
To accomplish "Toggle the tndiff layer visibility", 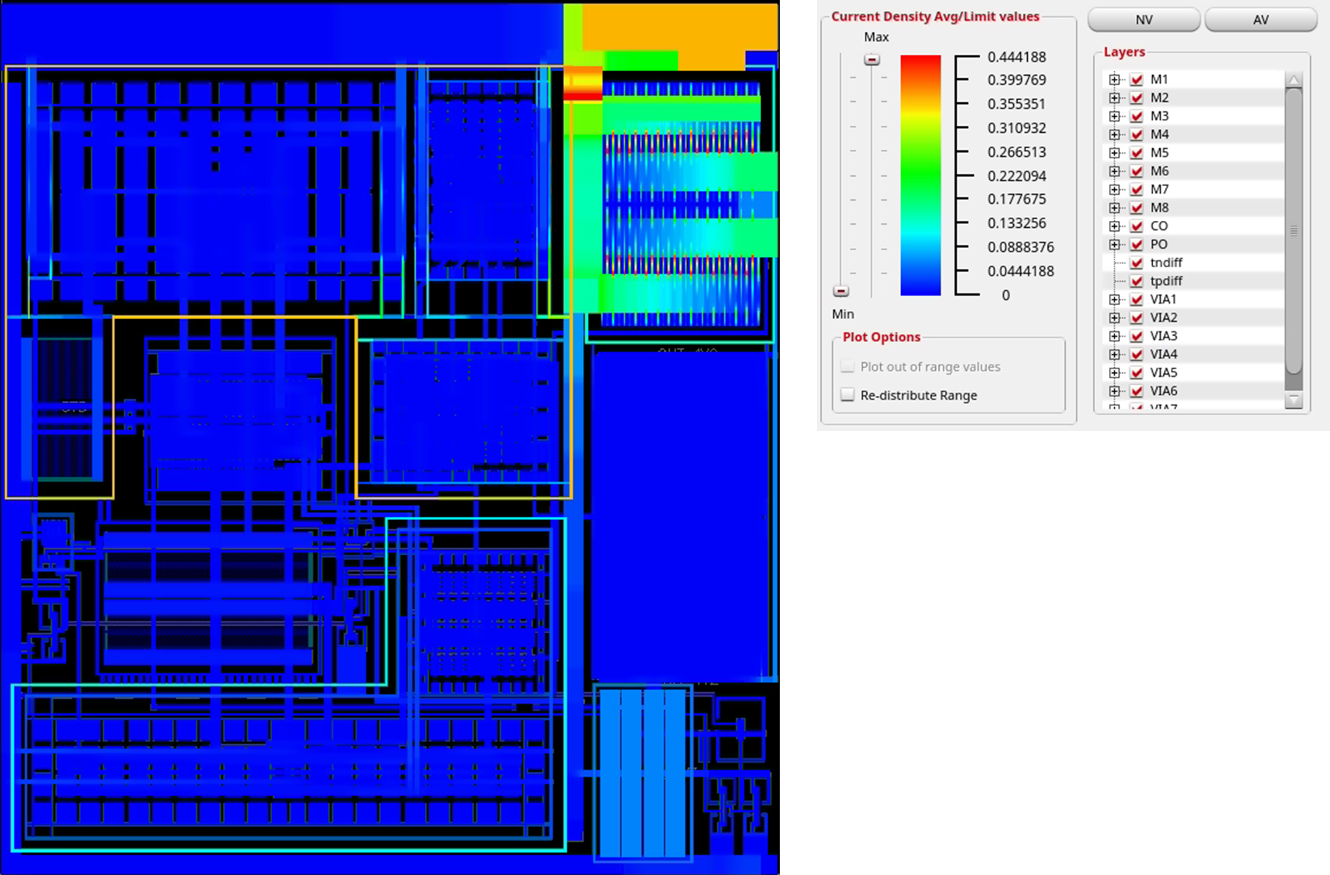I will point(1135,263).
